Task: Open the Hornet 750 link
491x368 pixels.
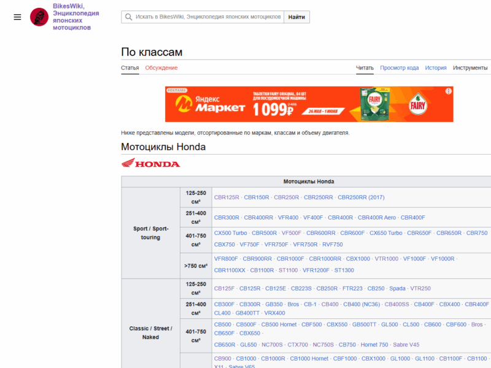Action: pyautogui.click(x=374, y=345)
